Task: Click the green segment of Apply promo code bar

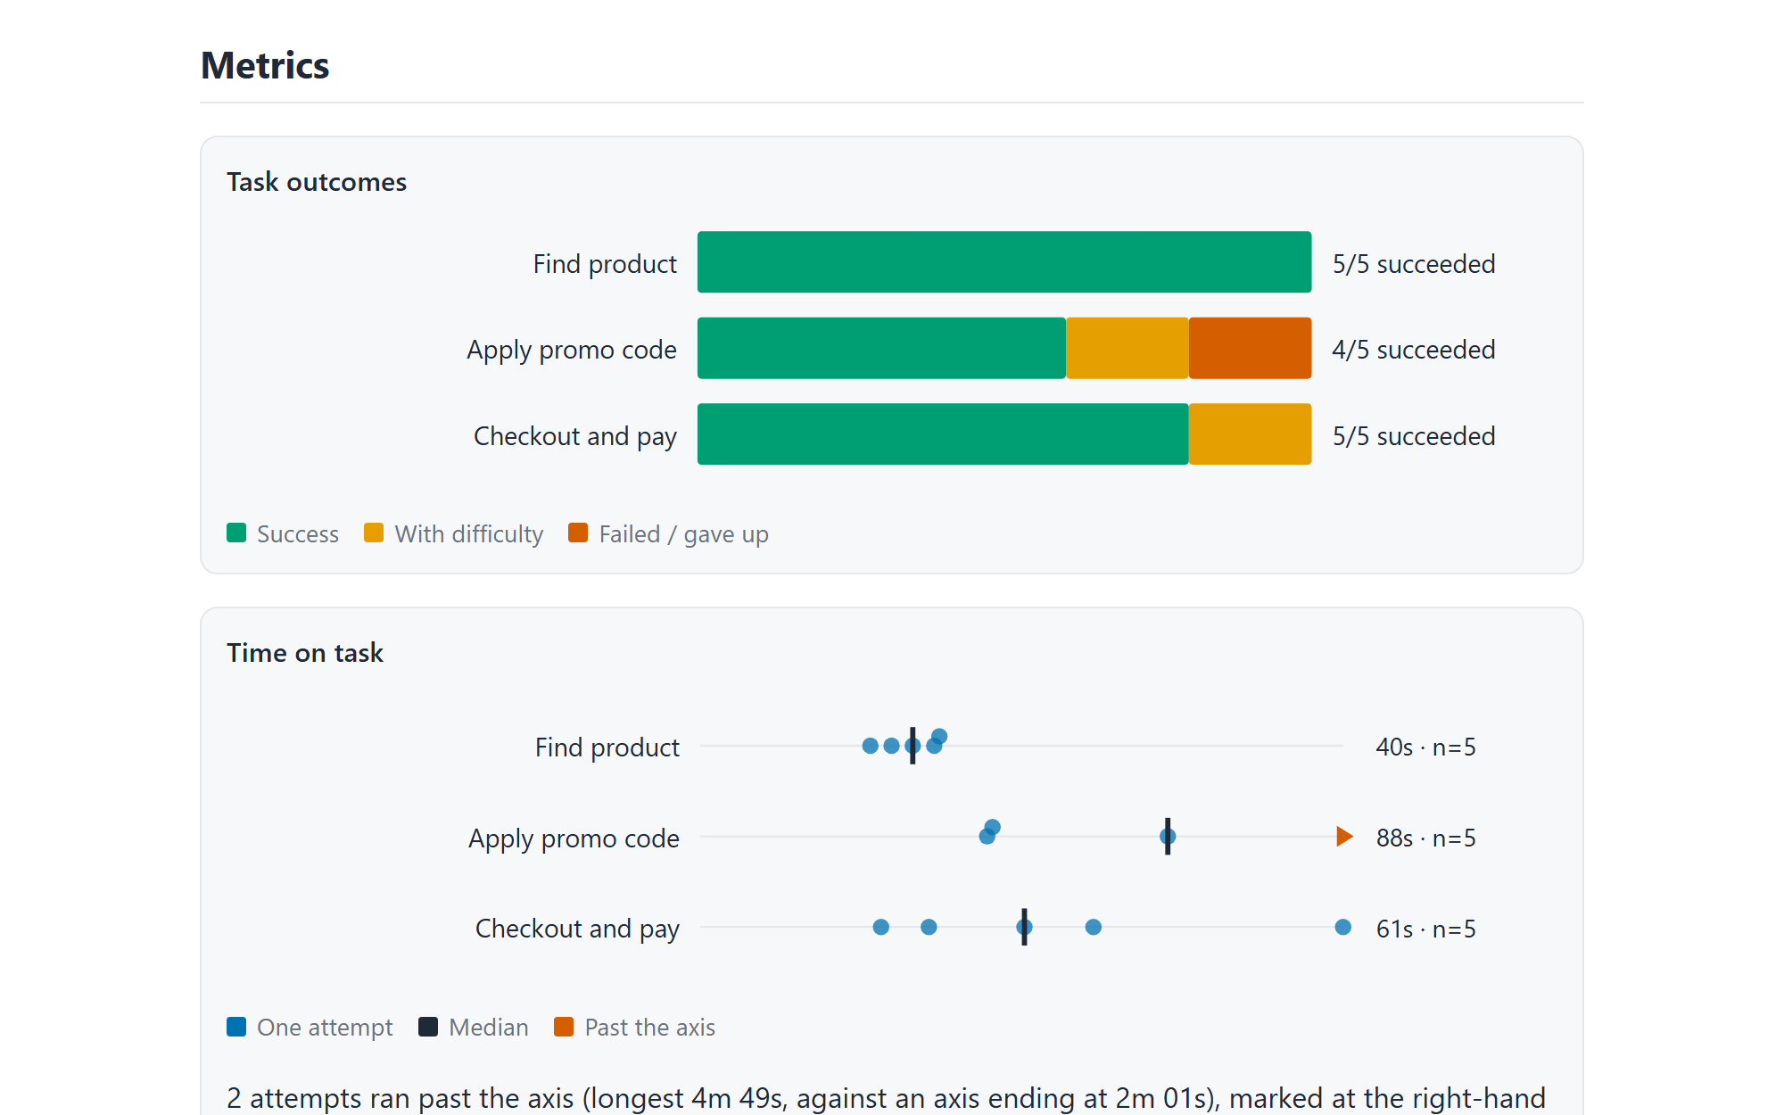Action: coord(881,348)
